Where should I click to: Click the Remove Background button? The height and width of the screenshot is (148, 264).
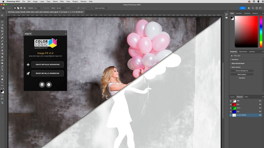(x=242, y=71)
